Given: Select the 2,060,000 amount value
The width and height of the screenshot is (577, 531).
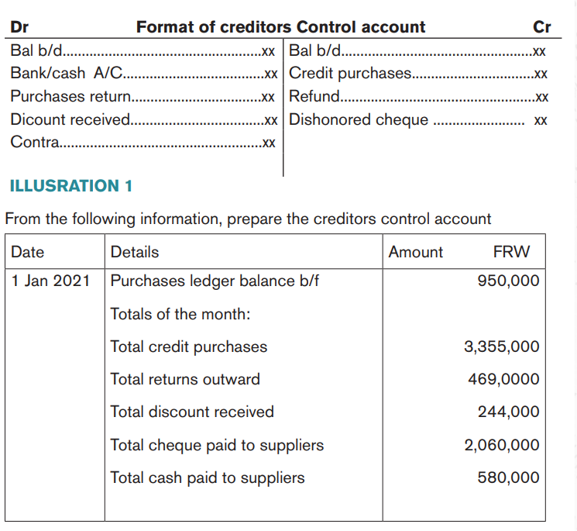Looking at the screenshot, I should (502, 445).
